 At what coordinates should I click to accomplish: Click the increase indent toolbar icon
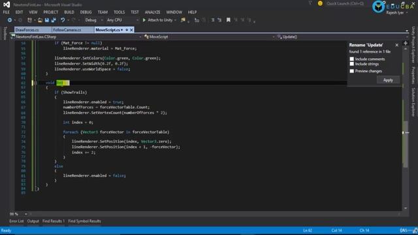pyautogui.click(x=219, y=20)
